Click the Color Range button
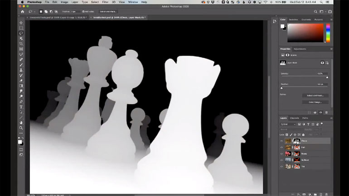Screen dimensions: 349x196 pyautogui.click(x=315, y=102)
